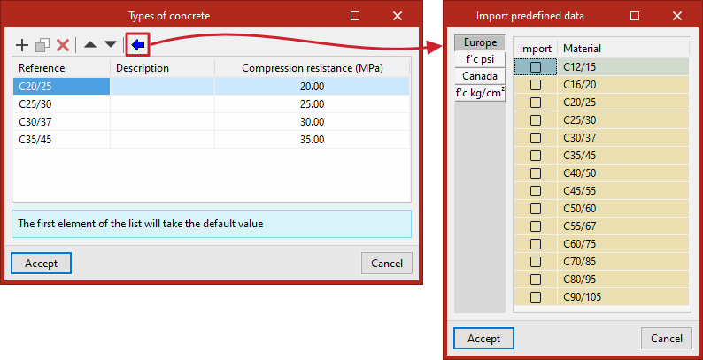Move selected concrete row down
The height and width of the screenshot is (360, 703).
point(111,44)
